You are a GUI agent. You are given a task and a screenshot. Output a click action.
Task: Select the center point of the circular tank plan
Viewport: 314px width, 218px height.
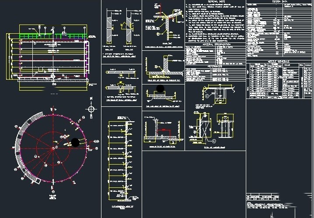coord(53,149)
